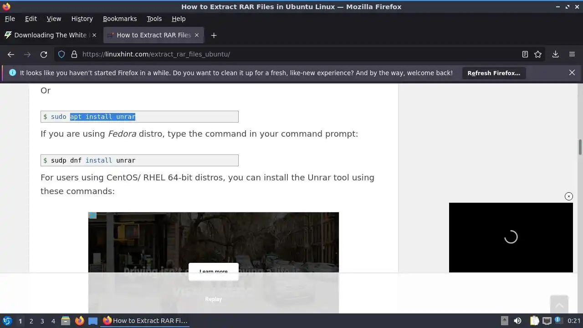This screenshot has width=583, height=328.
Task: Click the forward navigation arrow
Action: (27, 54)
